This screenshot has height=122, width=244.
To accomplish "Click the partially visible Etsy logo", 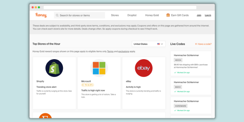I will 45,116.
